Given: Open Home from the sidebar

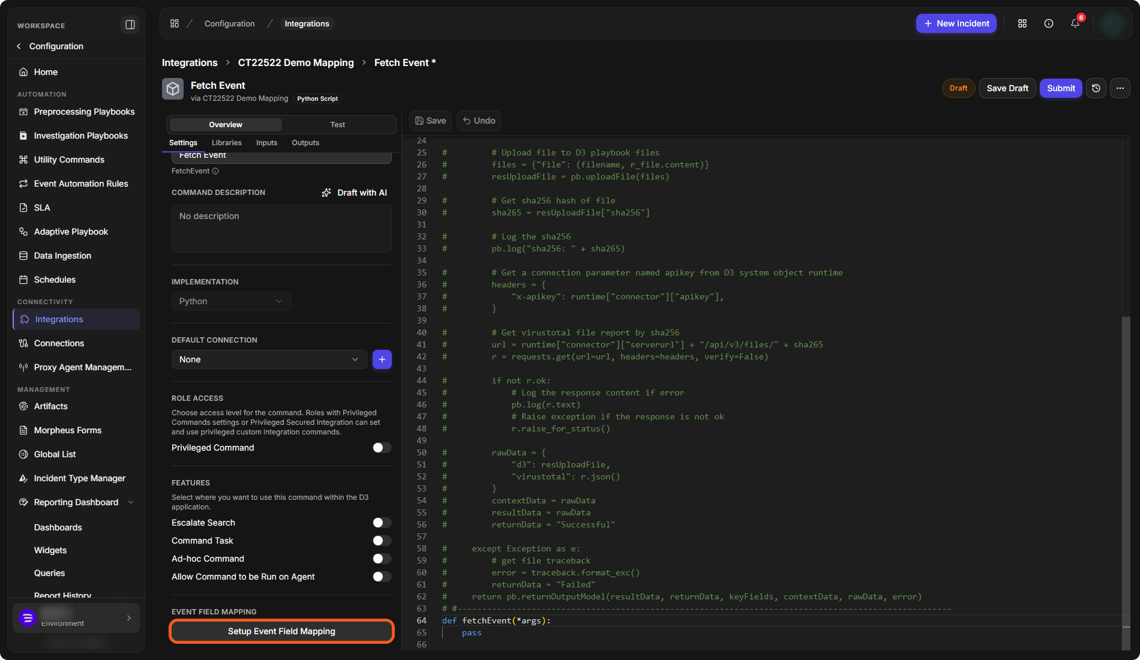Looking at the screenshot, I should pyautogui.click(x=46, y=72).
